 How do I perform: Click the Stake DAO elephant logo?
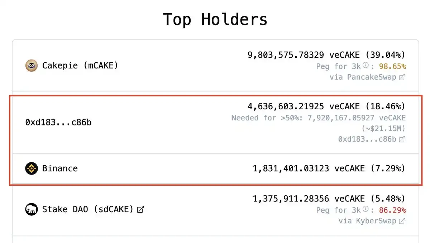click(32, 209)
